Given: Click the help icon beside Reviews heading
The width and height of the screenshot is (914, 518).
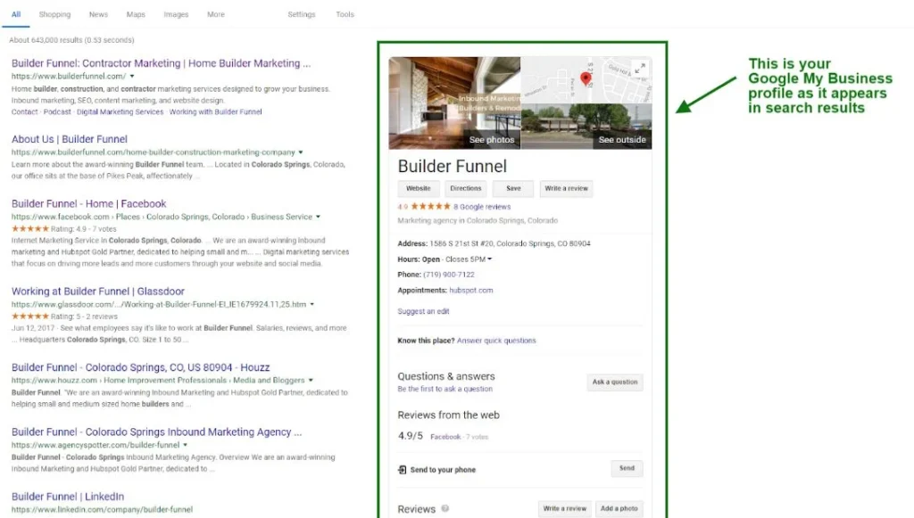Looking at the screenshot, I should click(x=445, y=509).
